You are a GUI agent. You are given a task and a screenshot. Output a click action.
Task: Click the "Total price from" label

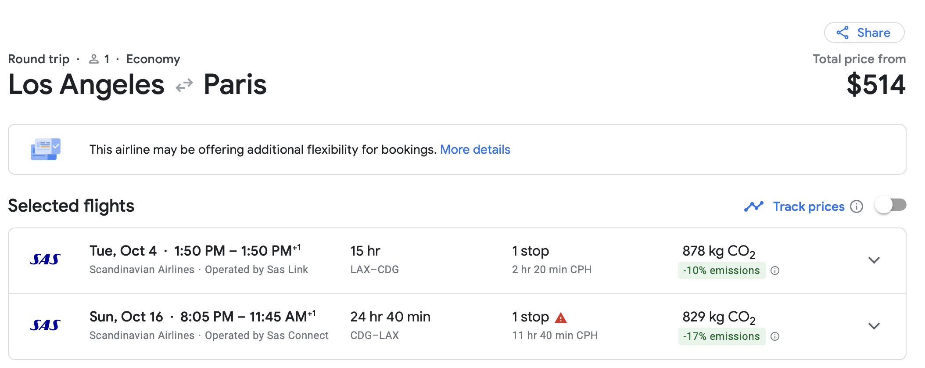(x=859, y=59)
